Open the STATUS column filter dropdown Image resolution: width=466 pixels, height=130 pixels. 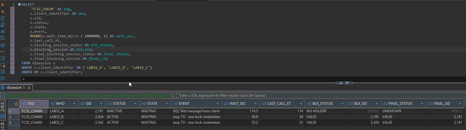(x=135, y=104)
